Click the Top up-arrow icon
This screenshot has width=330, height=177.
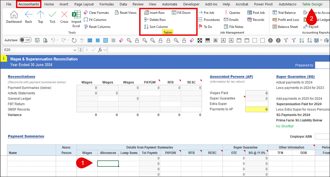point(40,17)
